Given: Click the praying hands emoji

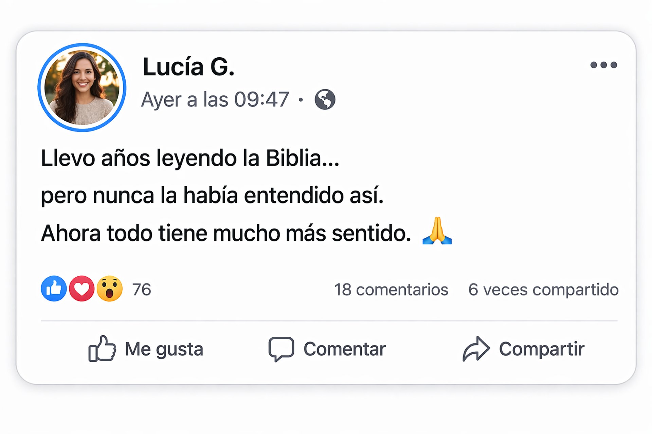Looking at the screenshot, I should (x=437, y=231).
